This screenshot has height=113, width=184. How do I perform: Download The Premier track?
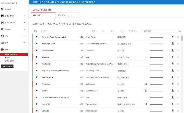tap(172, 64)
